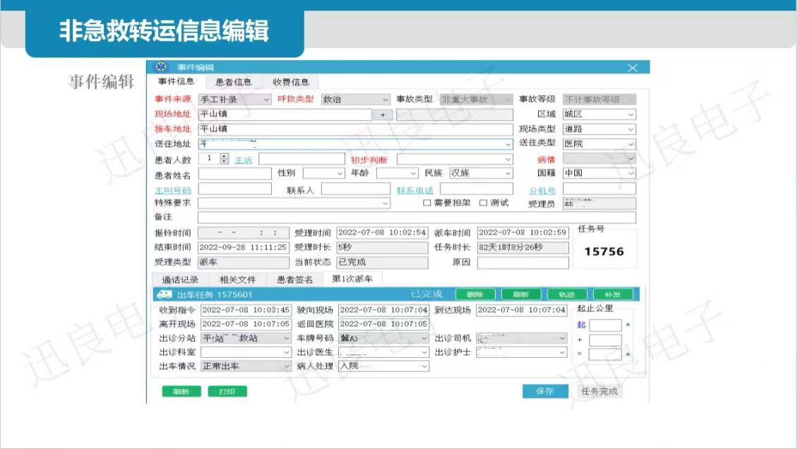Enable the 需要担架 checkbox
The height and width of the screenshot is (449, 798).
[x=427, y=203]
